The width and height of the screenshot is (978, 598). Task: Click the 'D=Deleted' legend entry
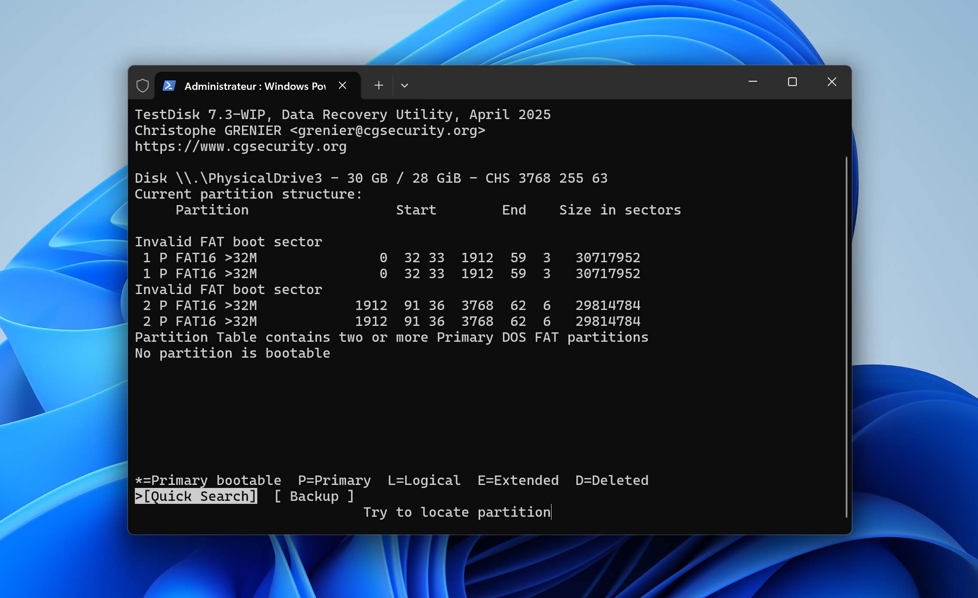(612, 480)
